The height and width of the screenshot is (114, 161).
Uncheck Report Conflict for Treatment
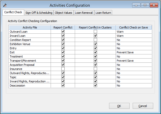point(63,56)
